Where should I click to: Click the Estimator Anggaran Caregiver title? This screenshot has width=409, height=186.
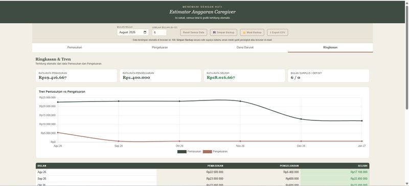coord(202,12)
